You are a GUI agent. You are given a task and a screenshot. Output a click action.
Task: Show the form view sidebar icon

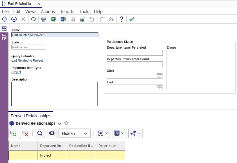(4, 28)
